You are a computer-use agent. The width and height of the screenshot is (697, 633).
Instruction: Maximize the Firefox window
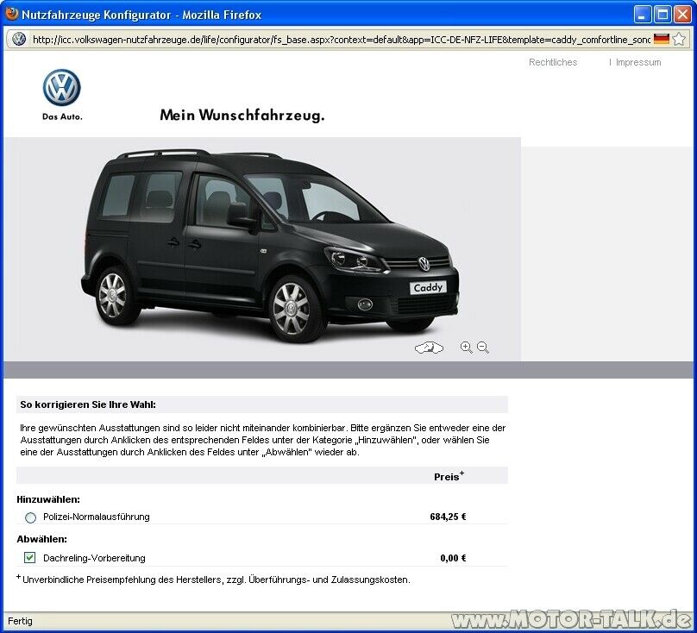click(x=662, y=14)
